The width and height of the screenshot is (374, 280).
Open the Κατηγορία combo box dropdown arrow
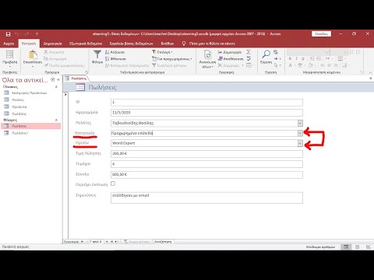[300, 133]
